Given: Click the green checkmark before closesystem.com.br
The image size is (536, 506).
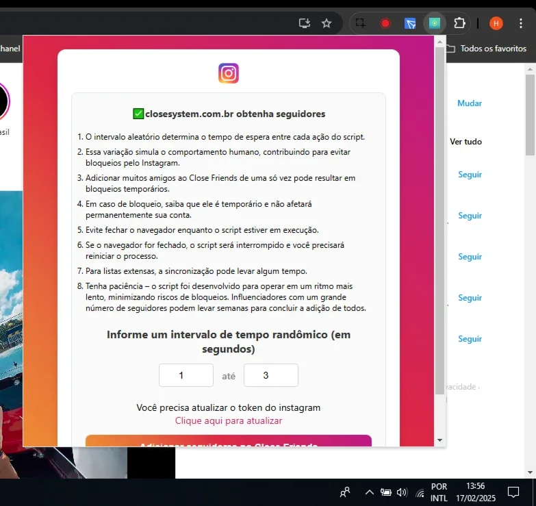Looking at the screenshot, I should [x=138, y=114].
